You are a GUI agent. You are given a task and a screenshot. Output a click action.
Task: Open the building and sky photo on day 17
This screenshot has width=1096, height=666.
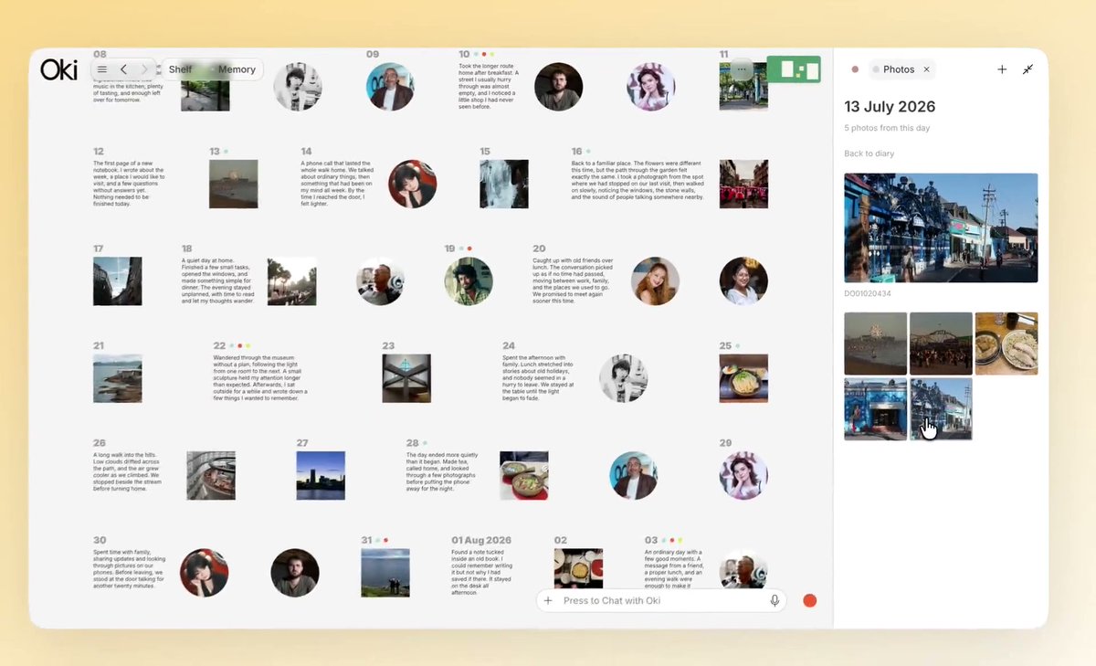(117, 281)
